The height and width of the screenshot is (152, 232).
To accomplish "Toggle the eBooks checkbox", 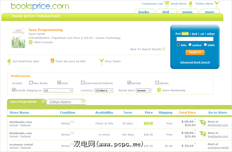I will [157, 82].
